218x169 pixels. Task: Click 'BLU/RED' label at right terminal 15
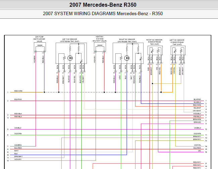click(197, 148)
